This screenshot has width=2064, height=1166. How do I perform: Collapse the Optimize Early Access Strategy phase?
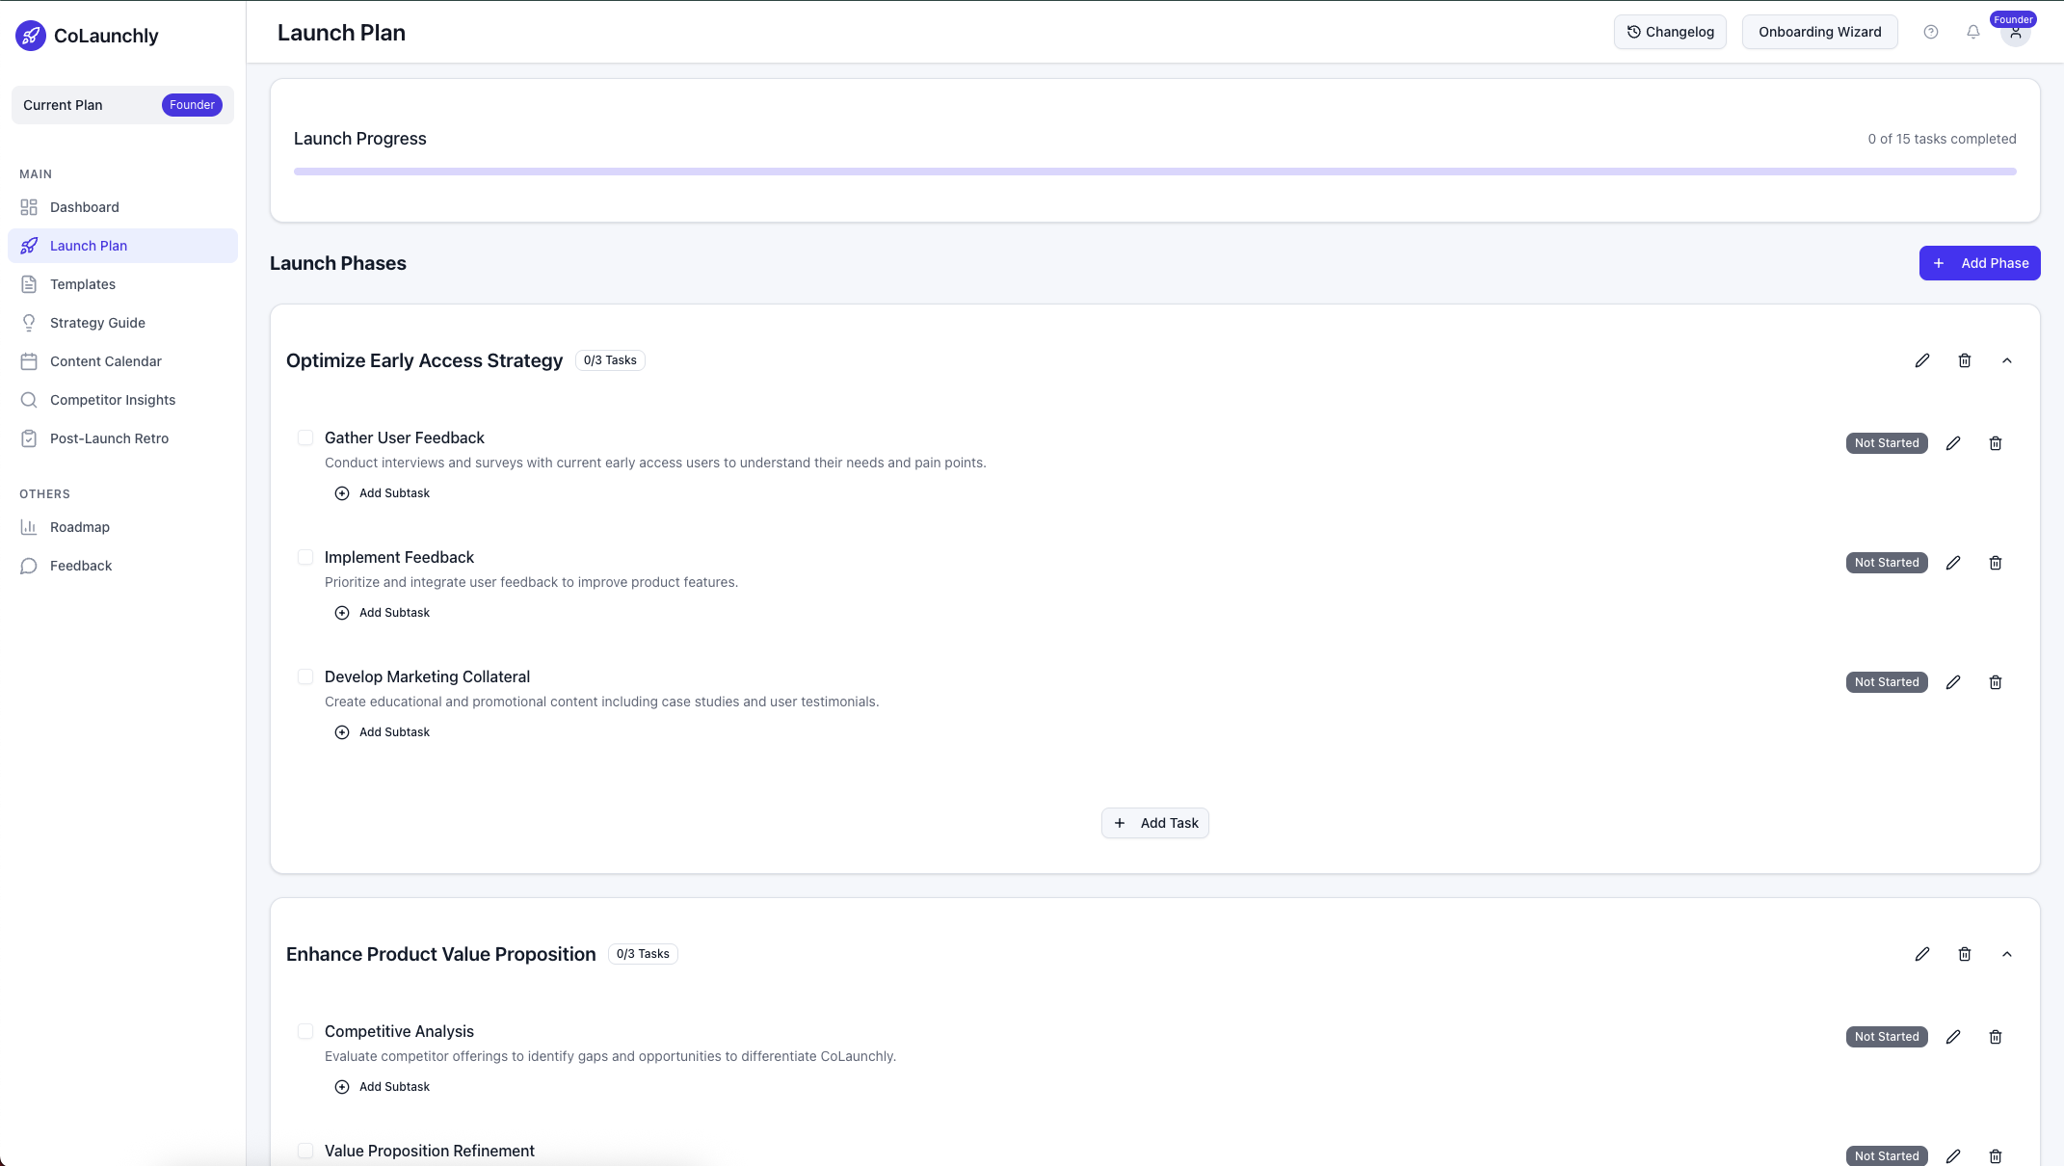coord(2006,360)
